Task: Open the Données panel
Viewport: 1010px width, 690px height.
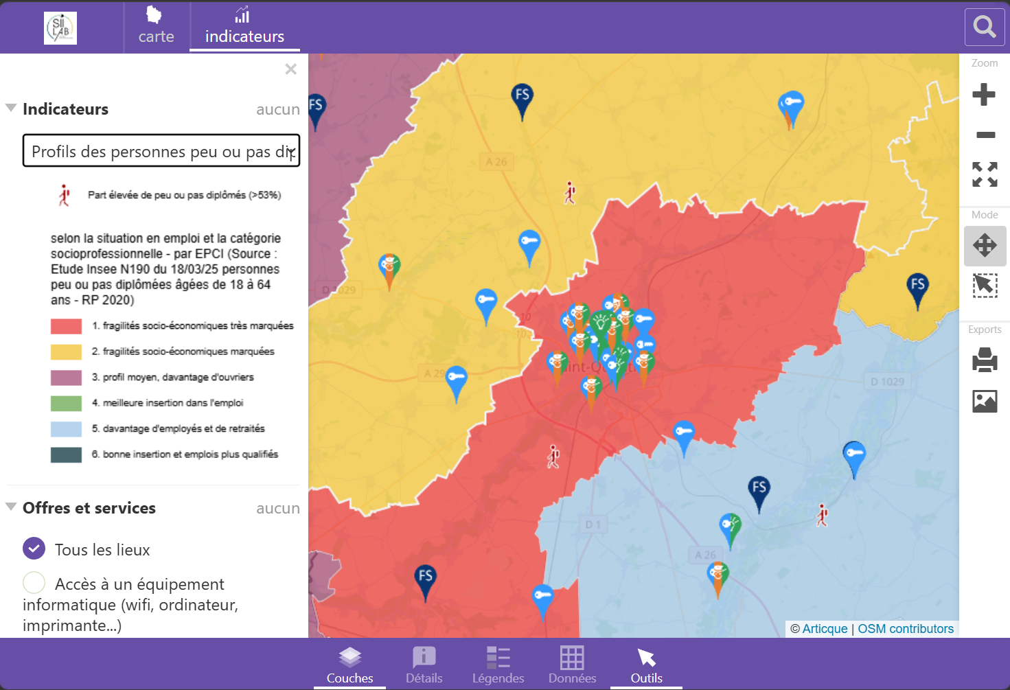Action: [x=572, y=665]
